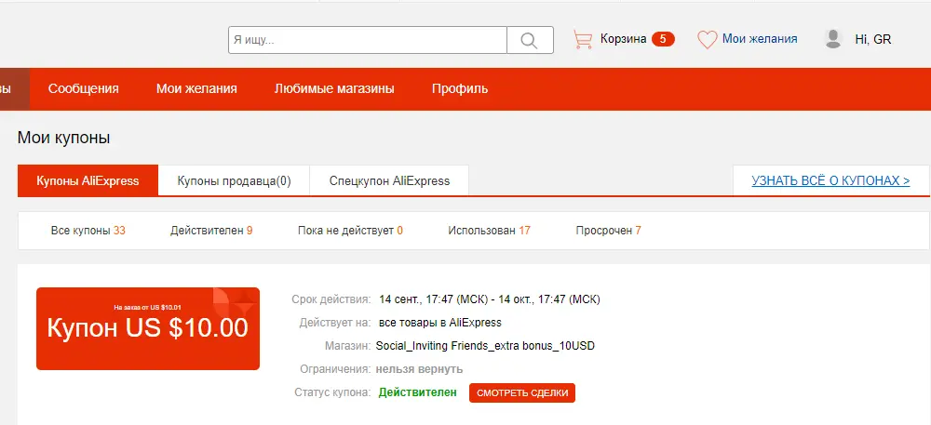Click the heart wishlist icon

pos(708,40)
